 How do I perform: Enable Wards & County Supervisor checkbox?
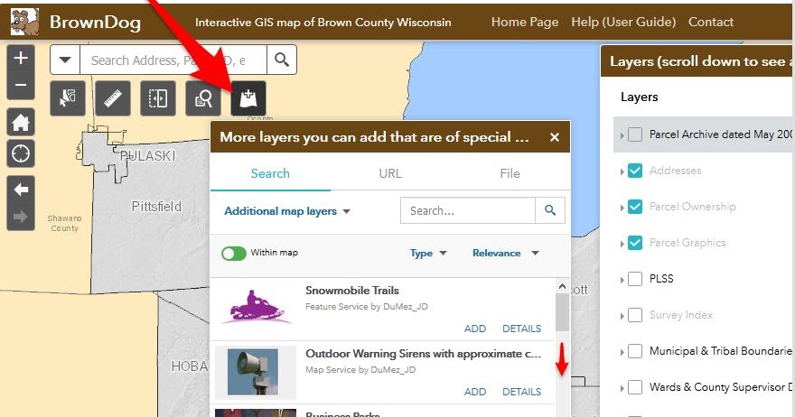point(635,387)
